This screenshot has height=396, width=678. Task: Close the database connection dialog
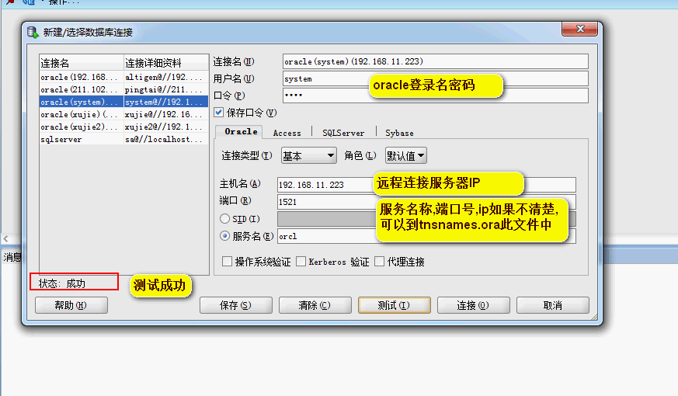tap(580, 29)
